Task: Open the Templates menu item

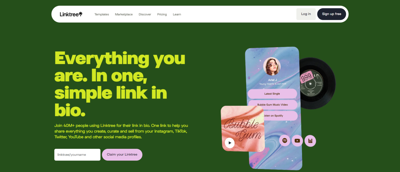Action: click(102, 14)
